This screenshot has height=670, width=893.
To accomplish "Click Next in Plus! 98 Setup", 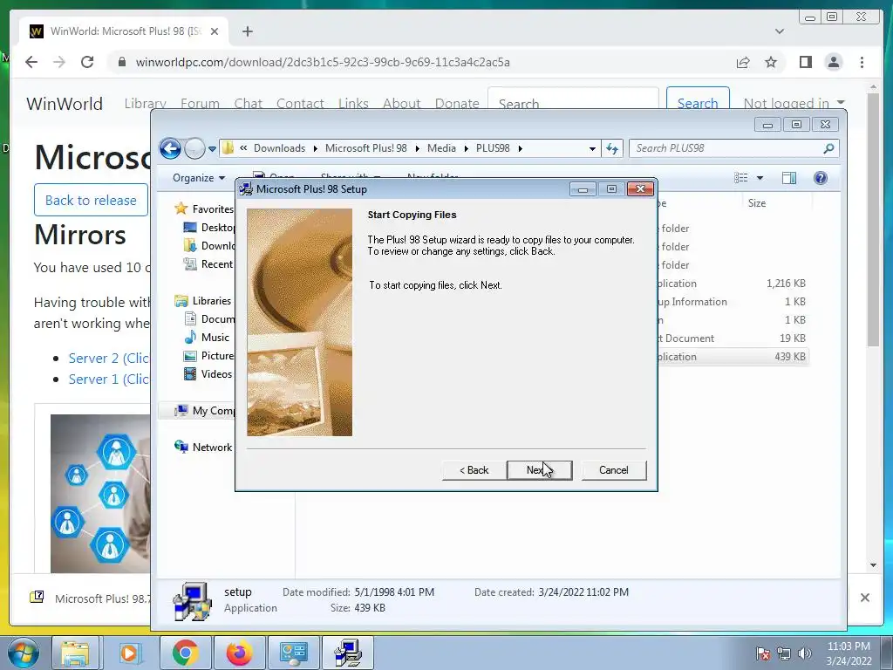I will (539, 470).
